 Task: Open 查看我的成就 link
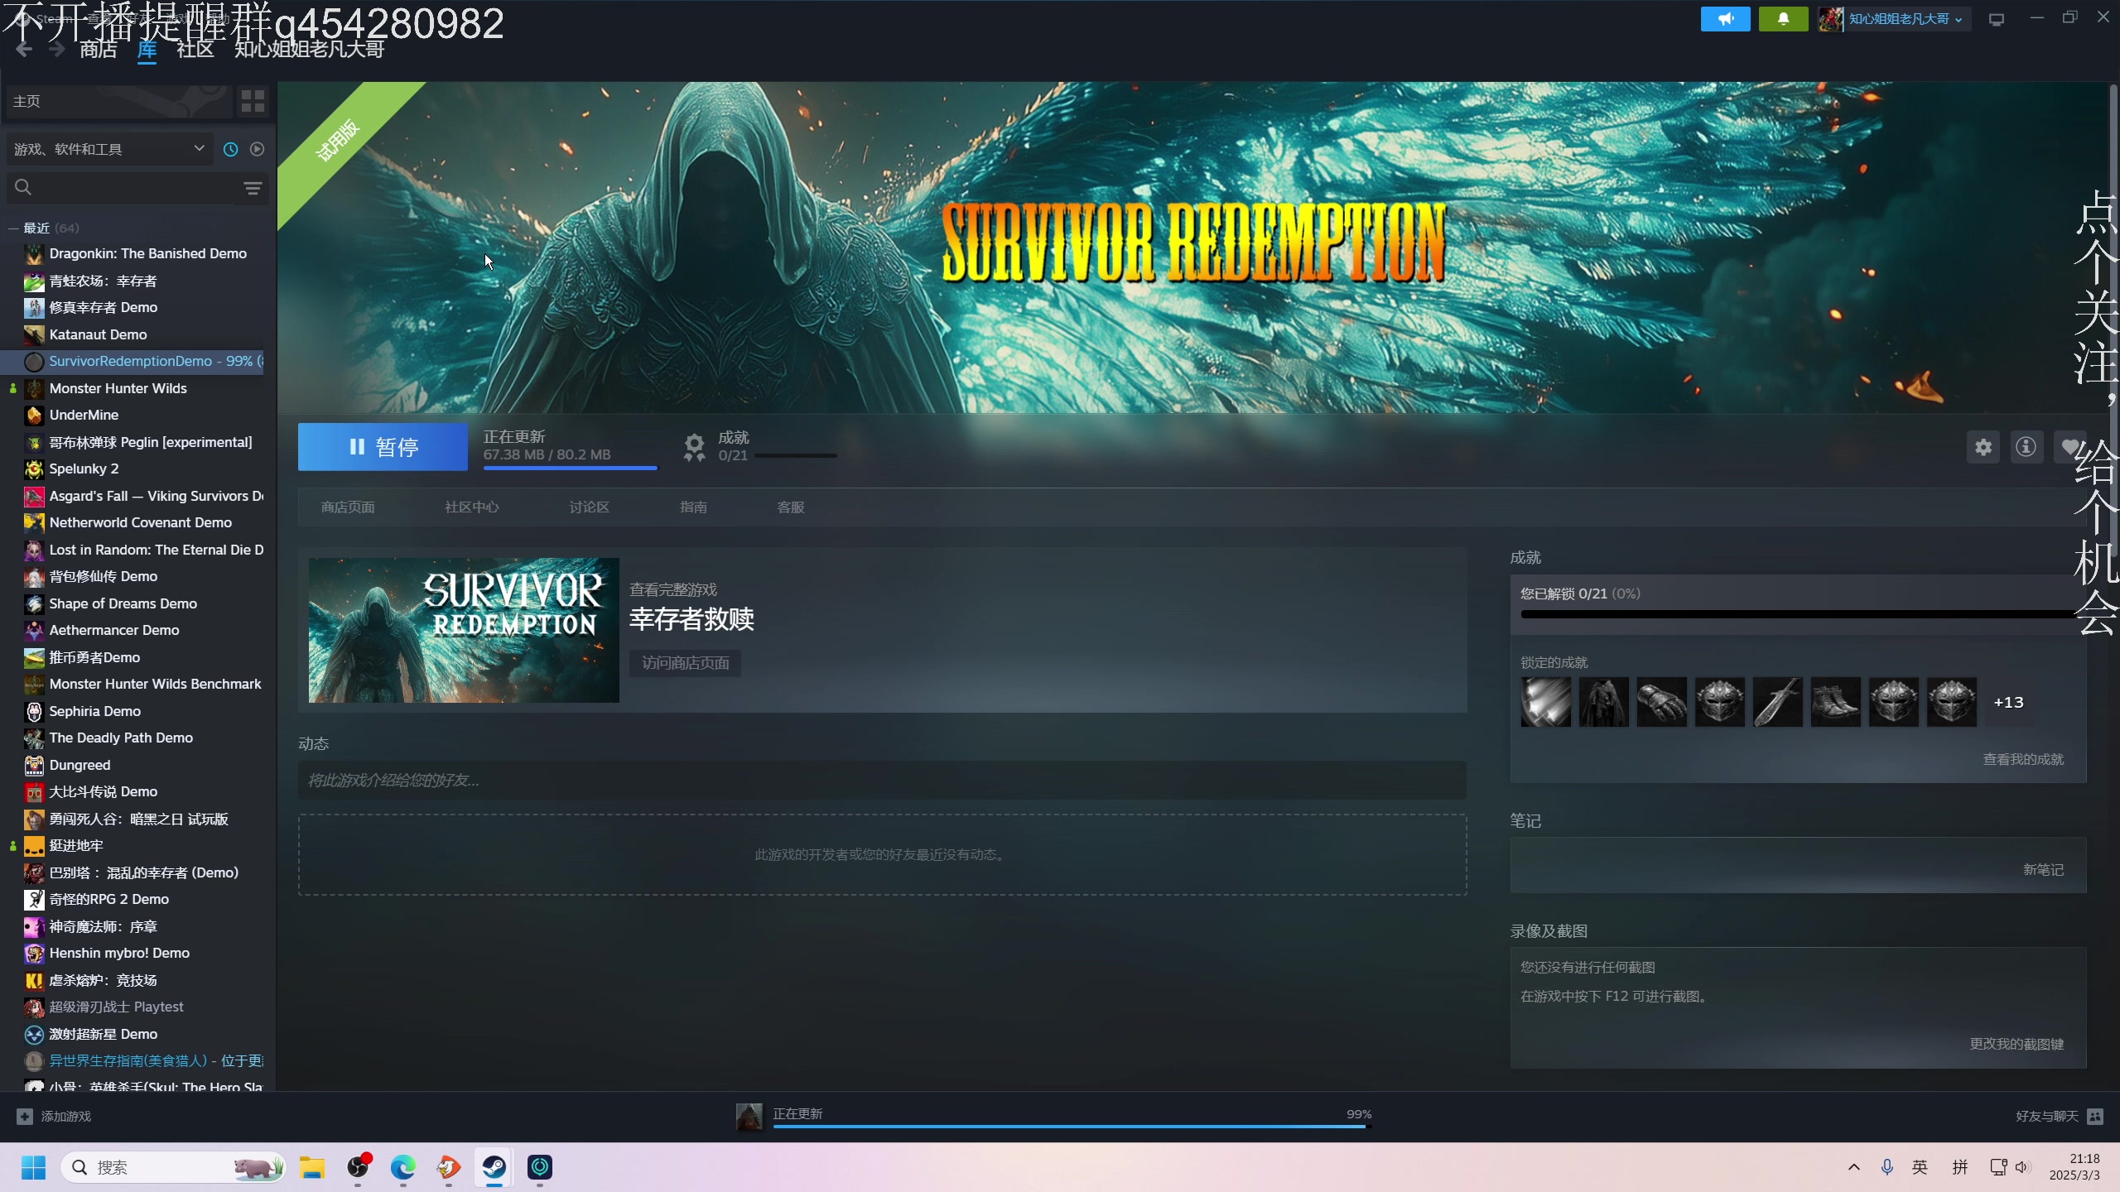click(2022, 759)
